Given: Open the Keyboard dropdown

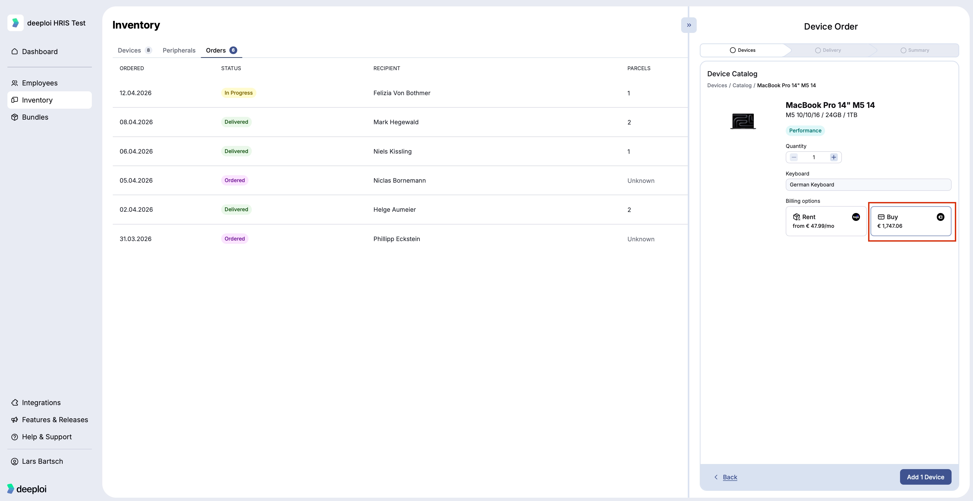Looking at the screenshot, I should [868, 185].
